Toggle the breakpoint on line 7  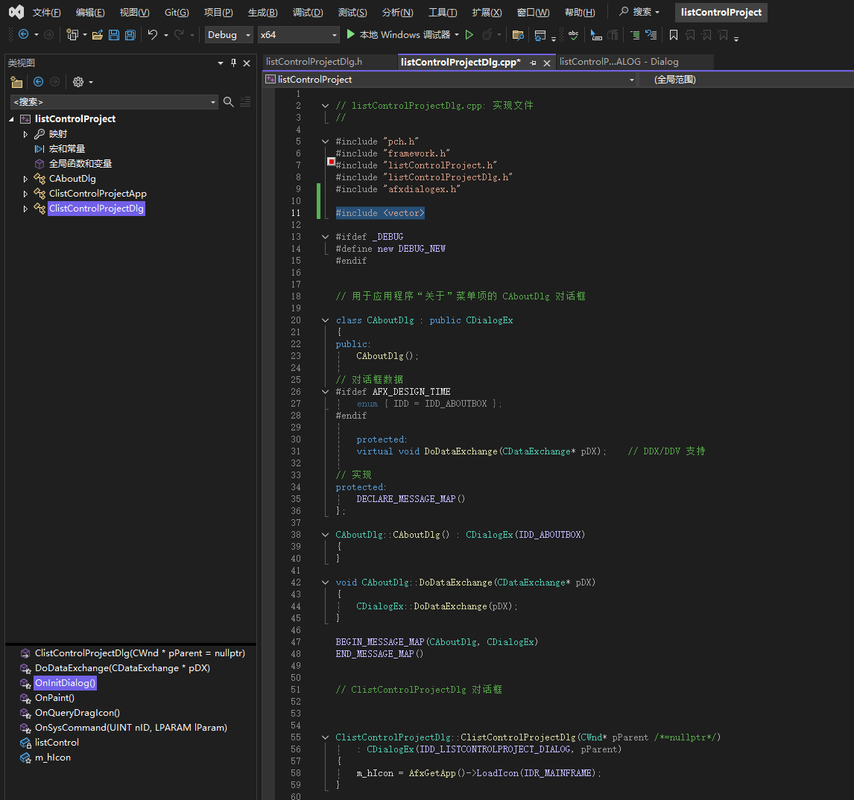(331, 162)
